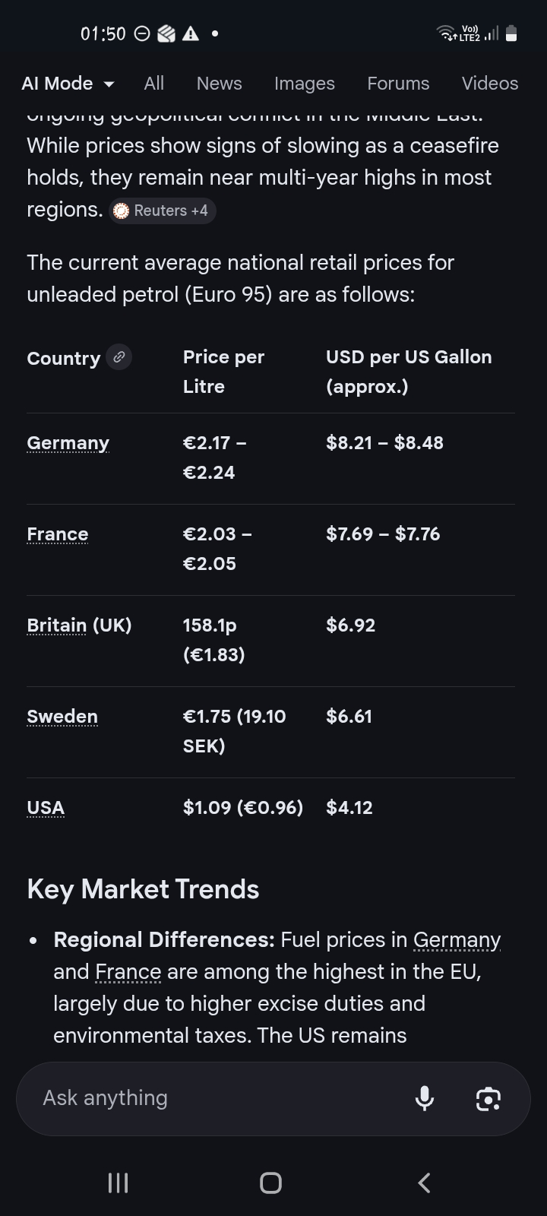Switch to the Images tab
Viewport: 547px width, 1216px height.
pos(304,84)
